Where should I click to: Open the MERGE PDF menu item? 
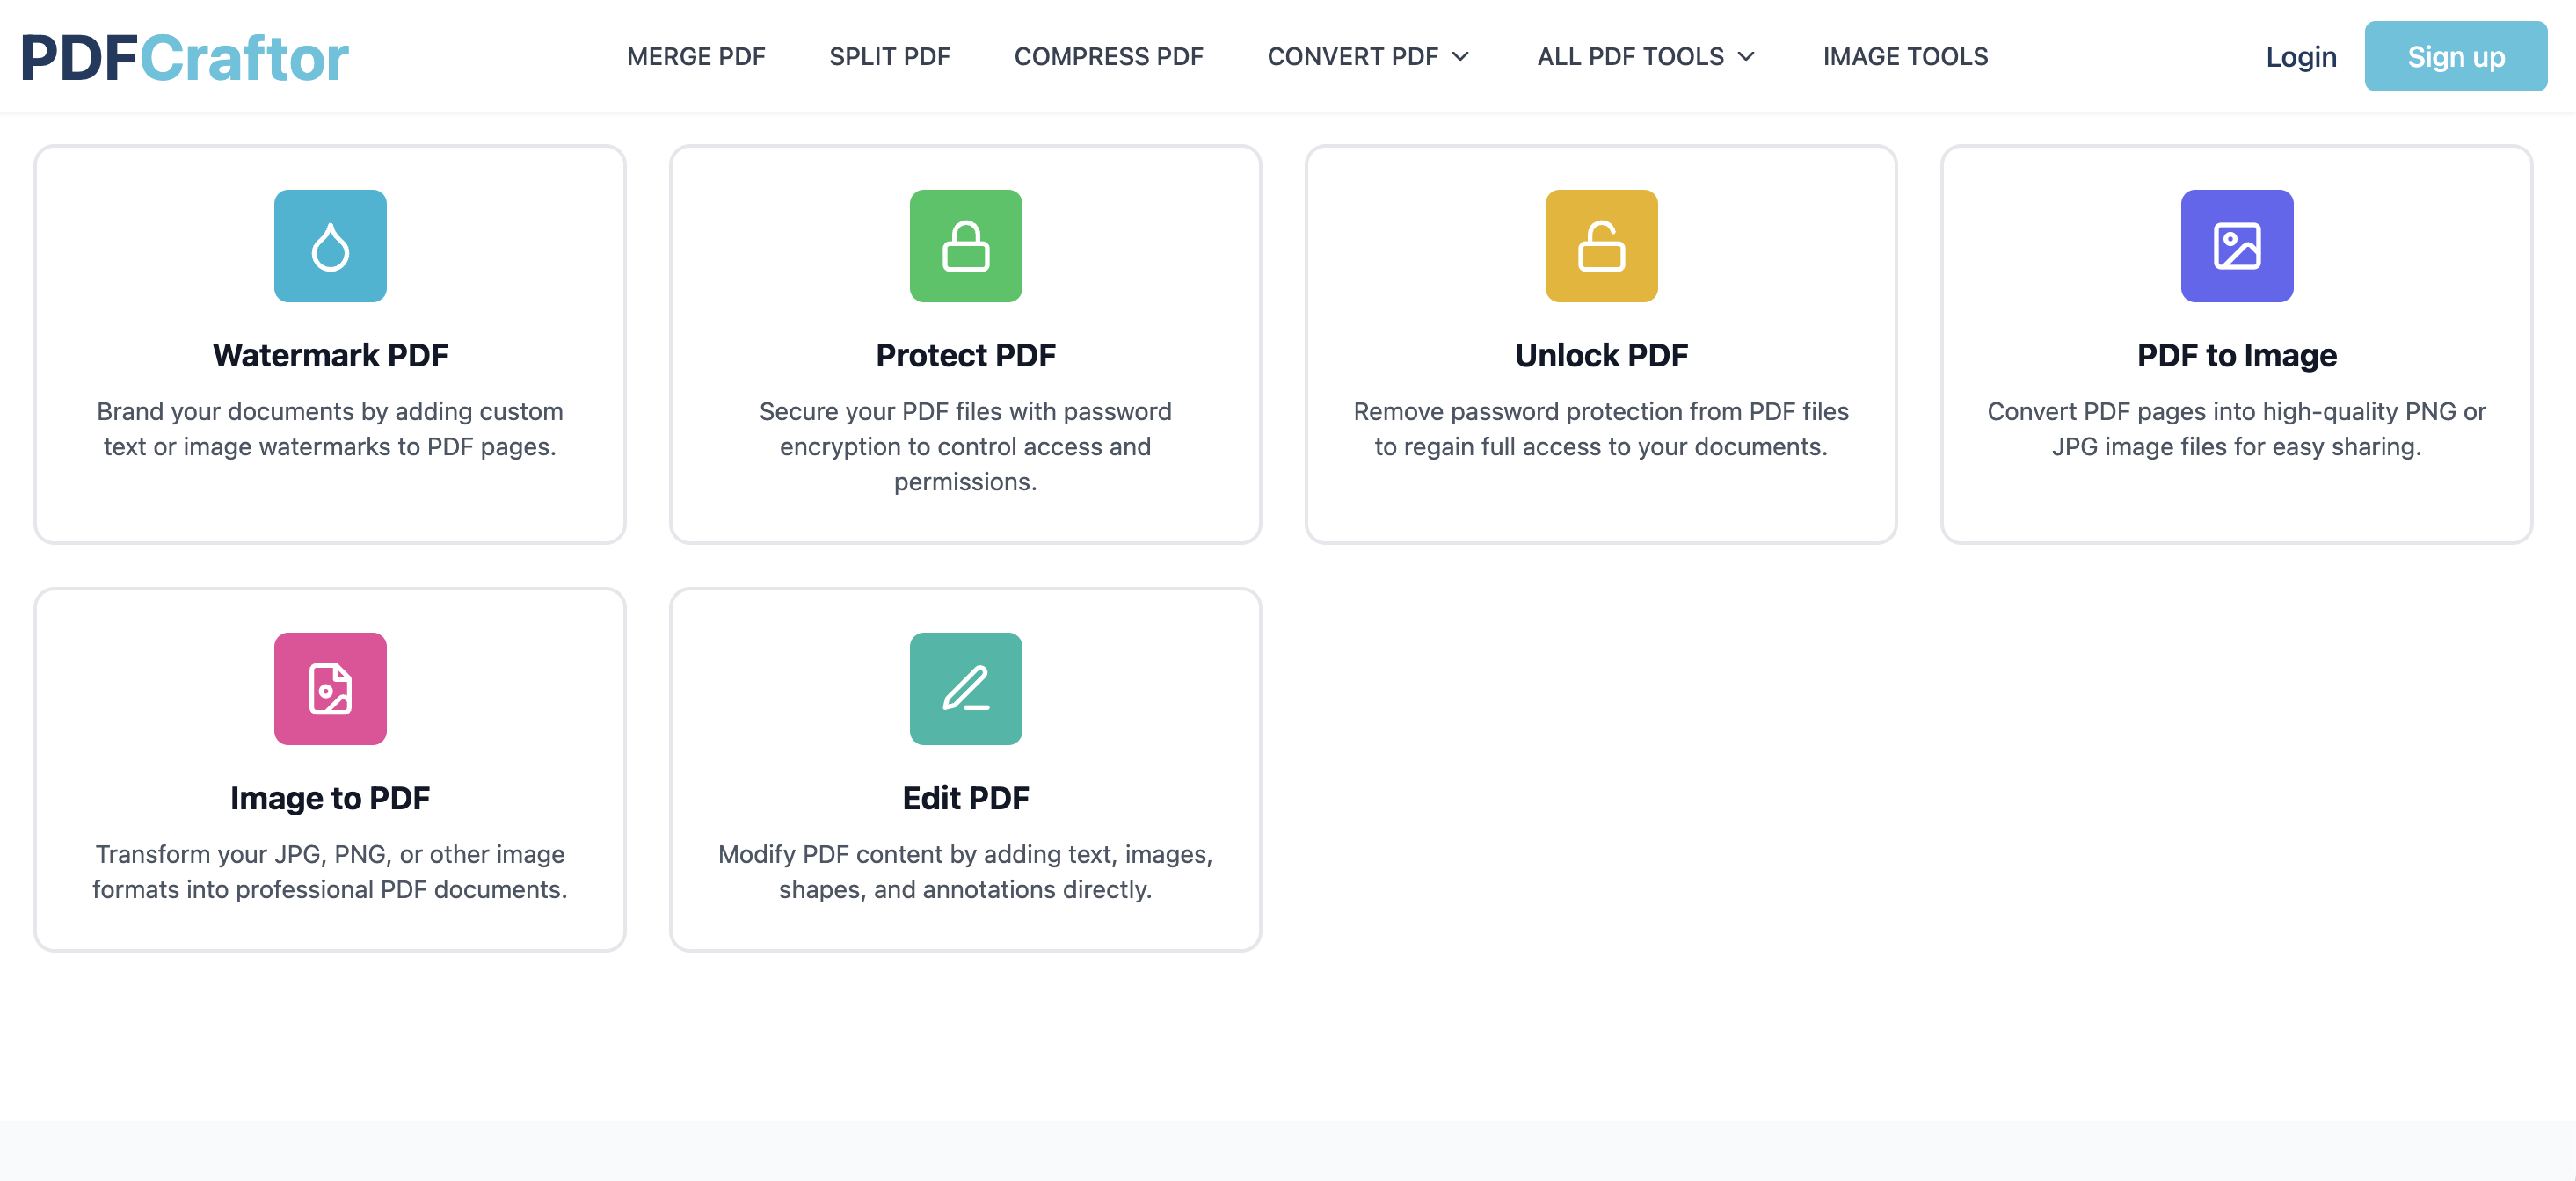[696, 57]
